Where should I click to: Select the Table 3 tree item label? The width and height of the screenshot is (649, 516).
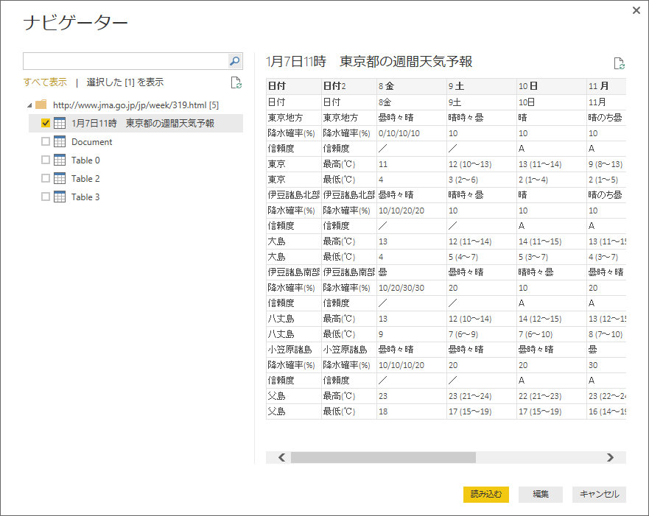pyautogui.click(x=85, y=197)
